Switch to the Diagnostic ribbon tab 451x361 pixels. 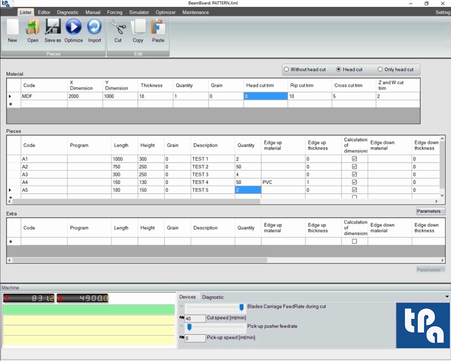tap(68, 12)
